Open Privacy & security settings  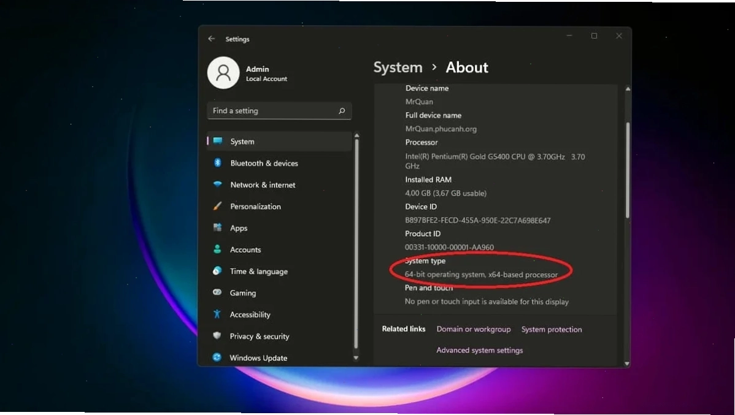[260, 337]
